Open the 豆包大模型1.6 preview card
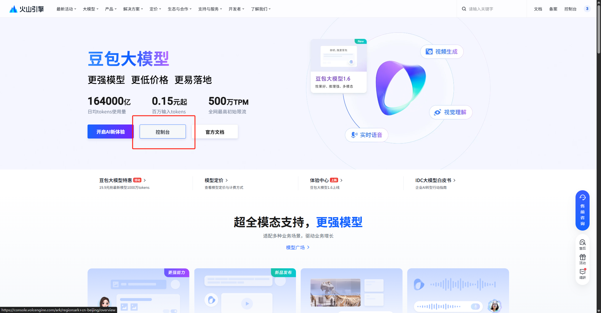This screenshot has width=601, height=313. coord(339,66)
